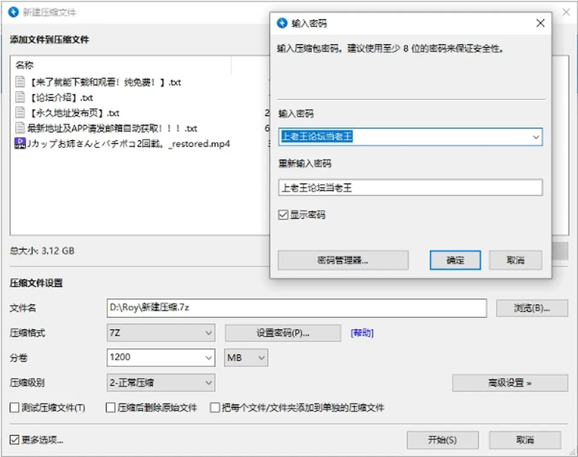Close the 输入密码 dialog
The width and height of the screenshot is (578, 457).
[541, 23]
